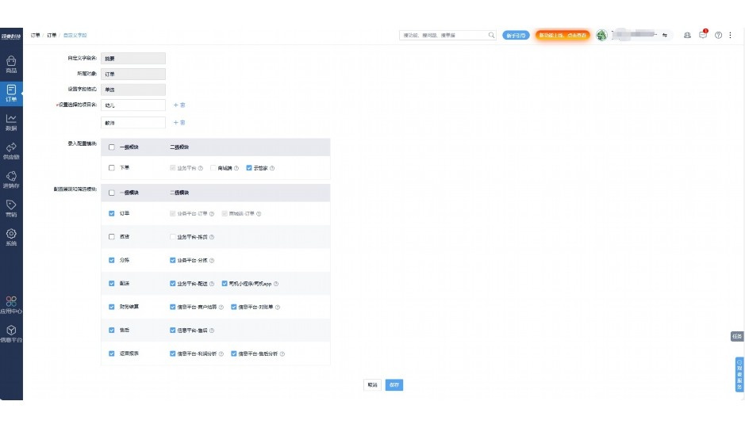Open 应用中心 in the sidebar

(x=11, y=304)
